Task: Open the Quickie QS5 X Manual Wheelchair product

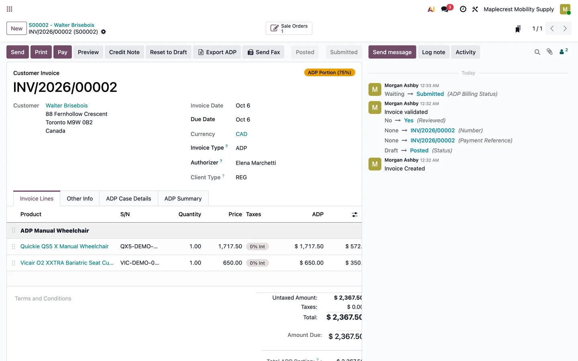Action: click(x=65, y=246)
